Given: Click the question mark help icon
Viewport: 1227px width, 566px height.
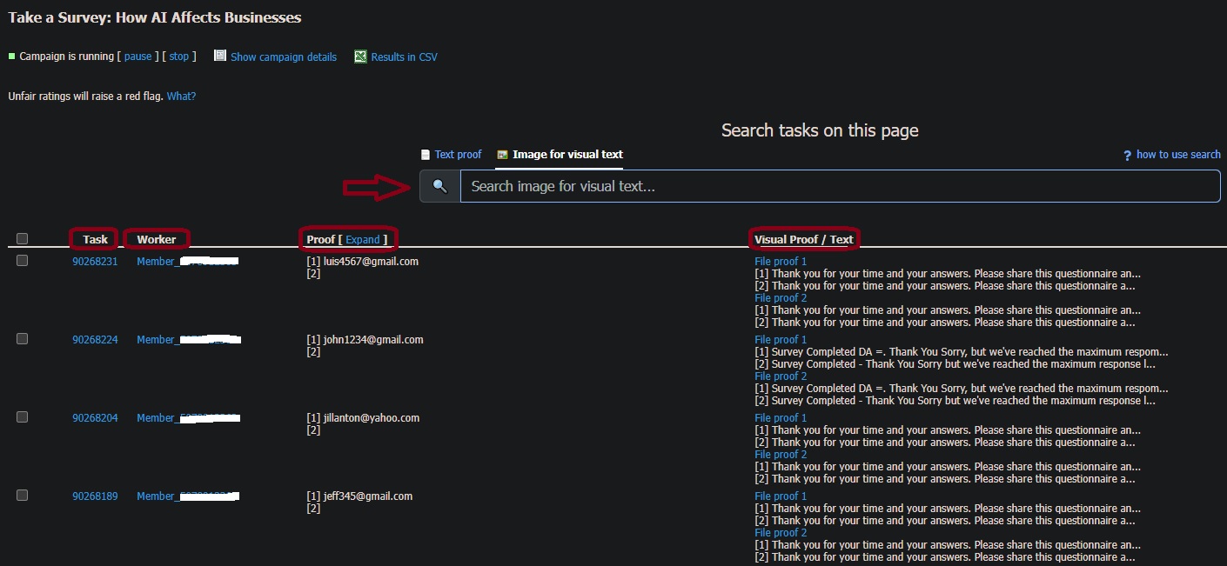Looking at the screenshot, I should [x=1127, y=155].
